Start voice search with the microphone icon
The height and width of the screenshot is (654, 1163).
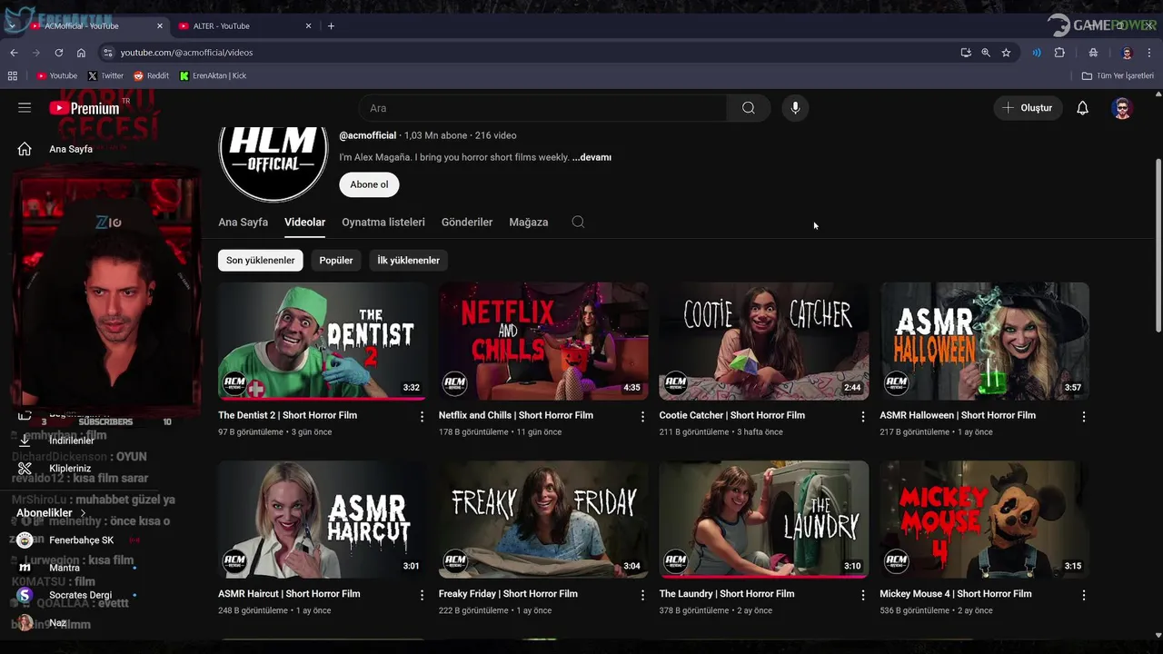click(x=795, y=108)
